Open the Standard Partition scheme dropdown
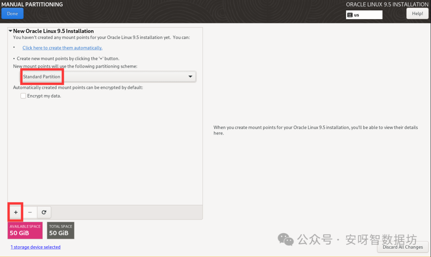 tap(108, 77)
